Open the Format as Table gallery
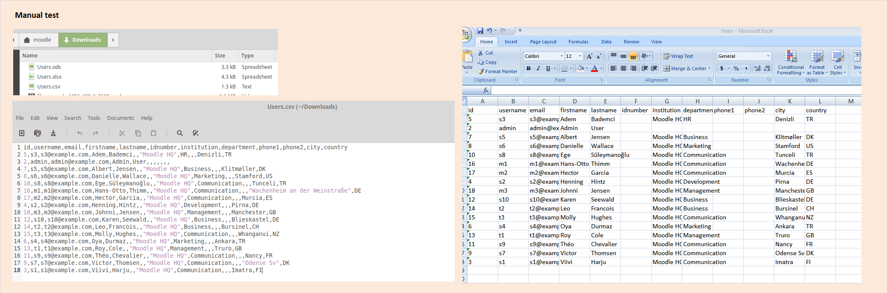The image size is (887, 293). click(x=817, y=63)
